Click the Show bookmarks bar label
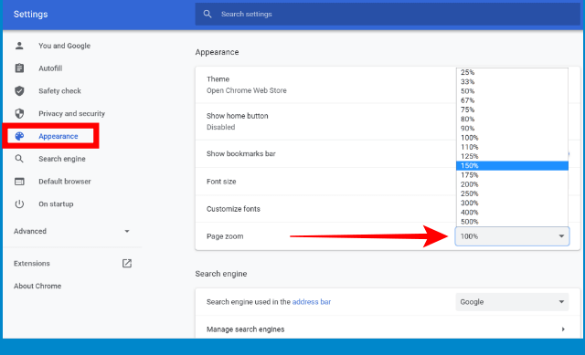 241,154
